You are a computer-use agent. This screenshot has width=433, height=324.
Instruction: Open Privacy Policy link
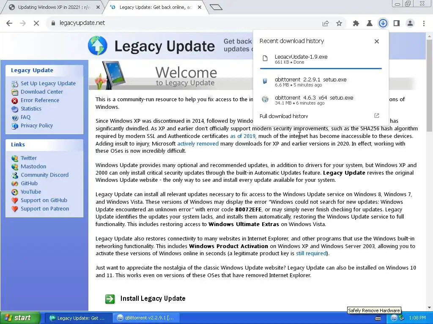(x=36, y=126)
